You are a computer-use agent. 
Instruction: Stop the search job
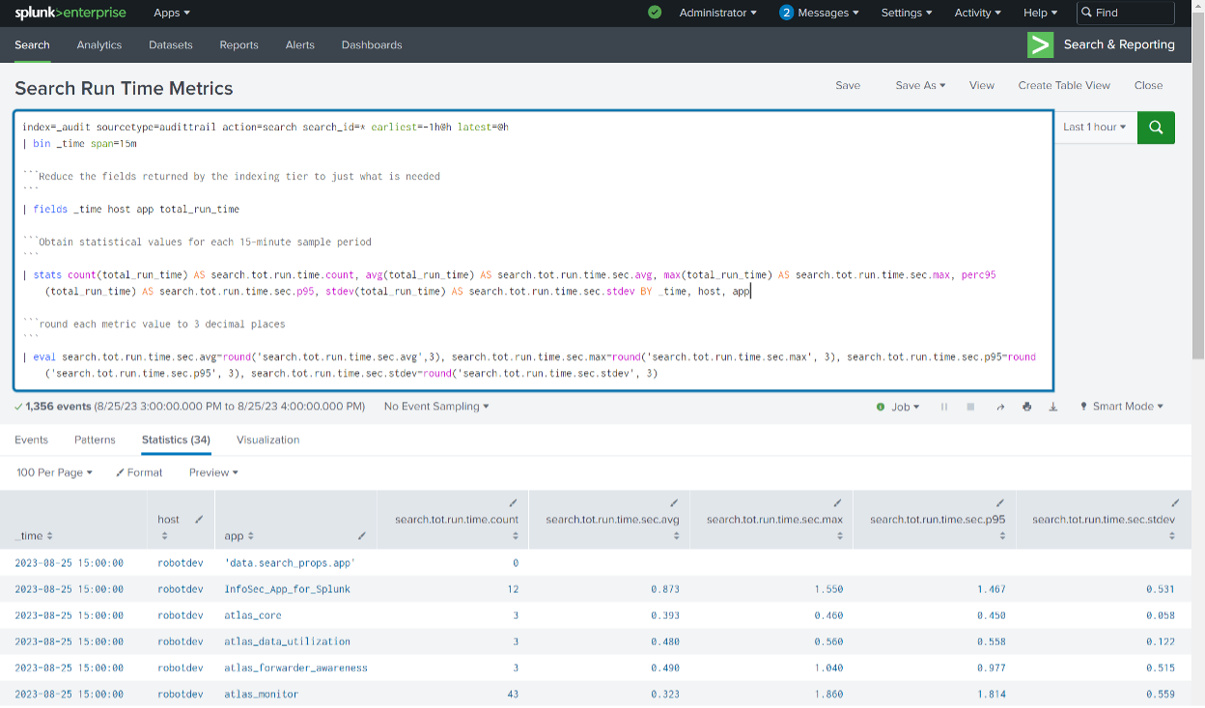970,407
